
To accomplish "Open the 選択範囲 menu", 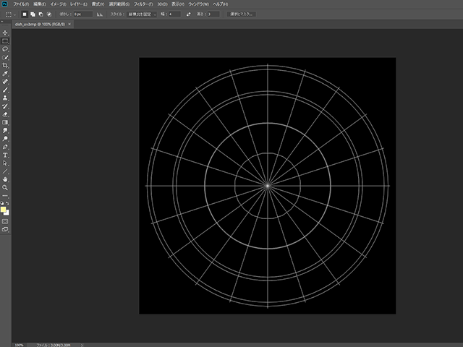I will click(119, 4).
